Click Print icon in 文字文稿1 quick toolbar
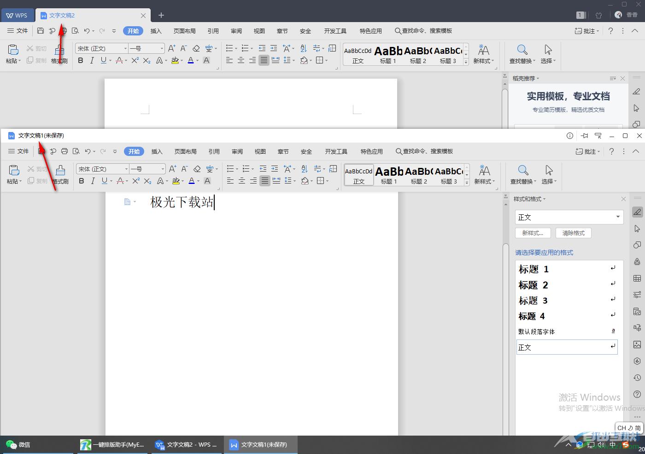The height and width of the screenshot is (454, 645). (x=64, y=151)
